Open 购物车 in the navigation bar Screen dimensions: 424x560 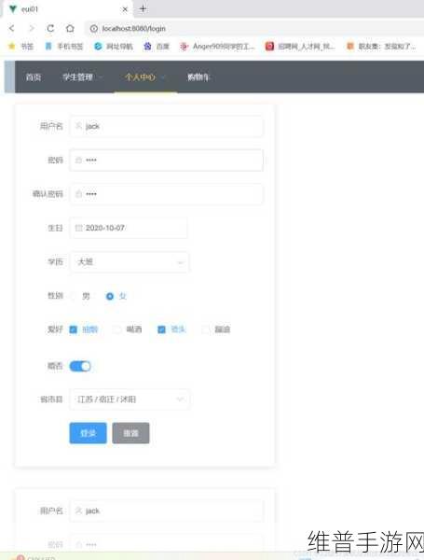pos(198,77)
